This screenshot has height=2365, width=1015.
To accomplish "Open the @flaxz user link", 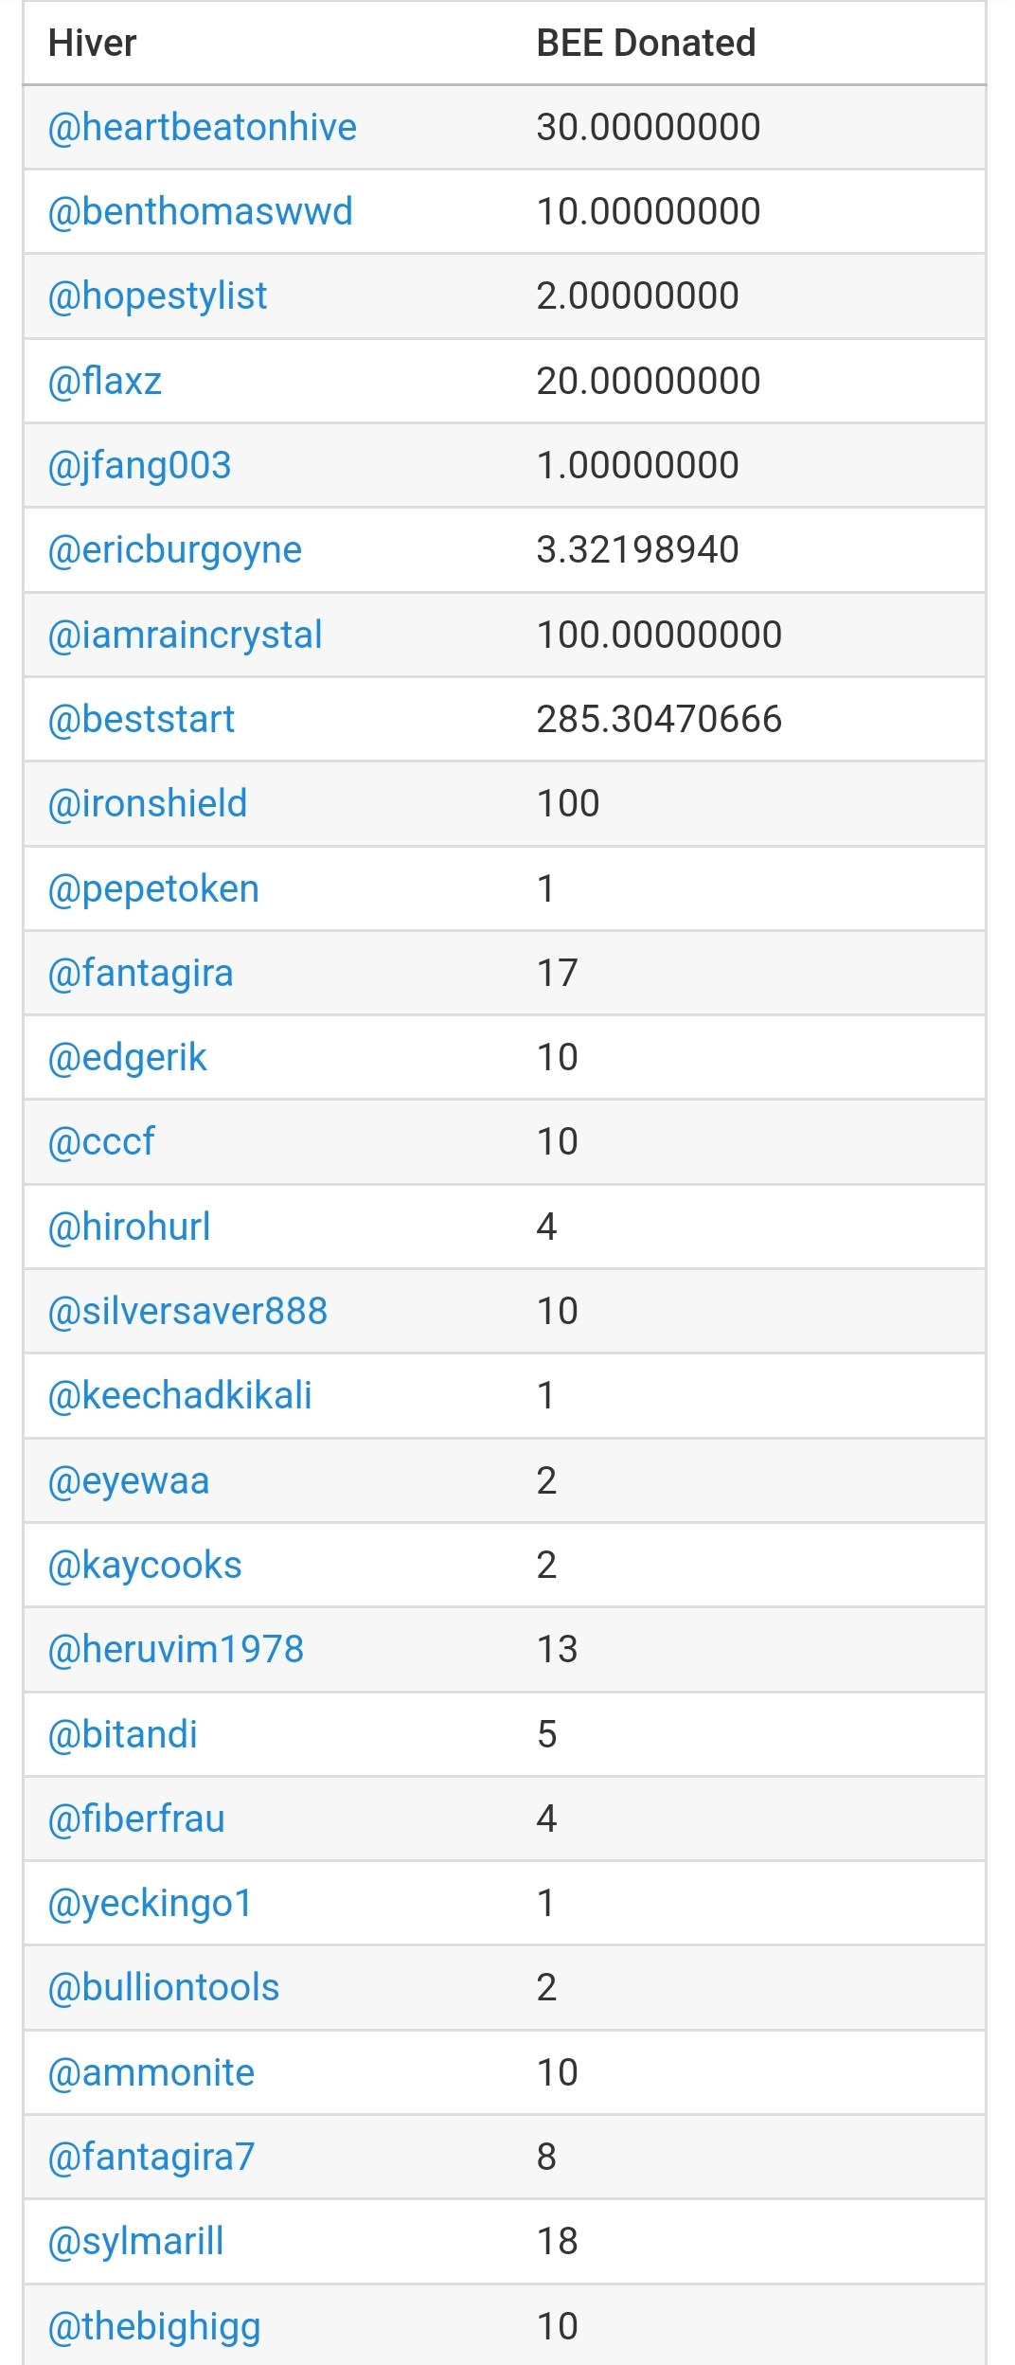I will tap(105, 381).
